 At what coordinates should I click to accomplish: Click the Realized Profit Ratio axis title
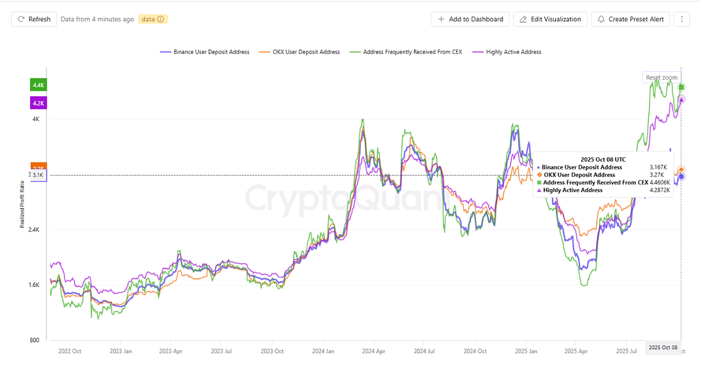(22, 203)
